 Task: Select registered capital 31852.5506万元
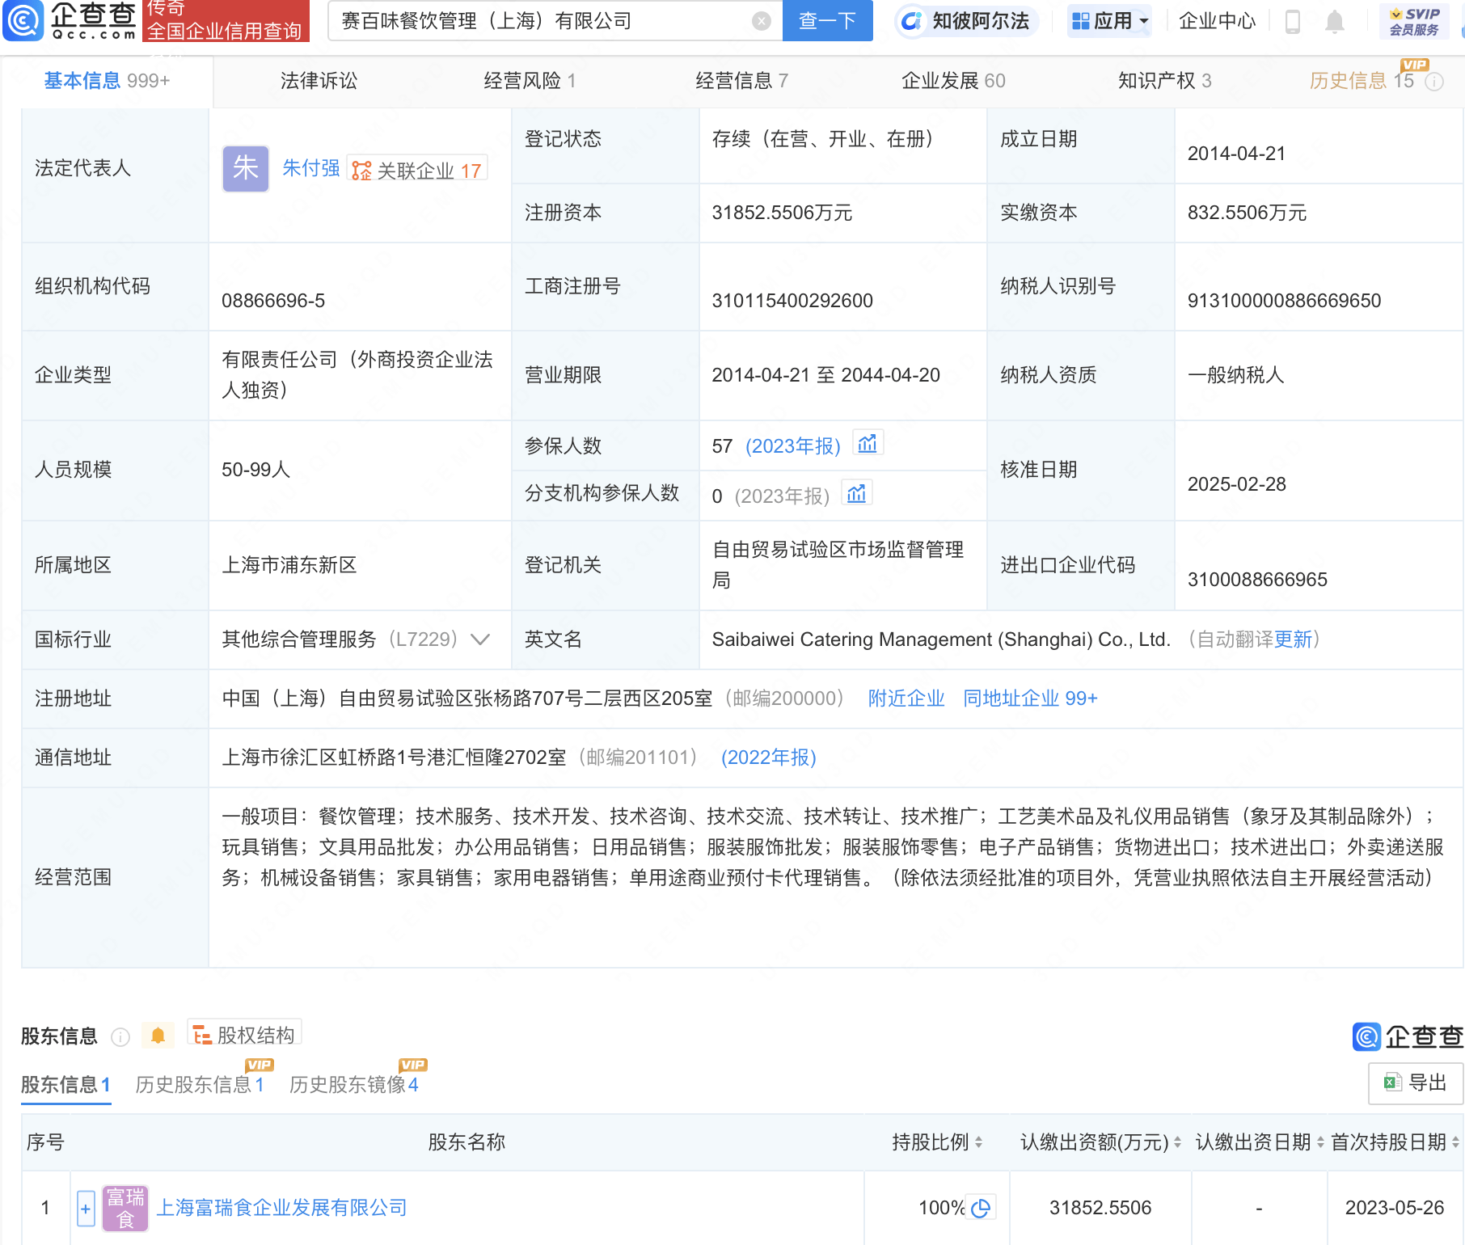pos(782,213)
